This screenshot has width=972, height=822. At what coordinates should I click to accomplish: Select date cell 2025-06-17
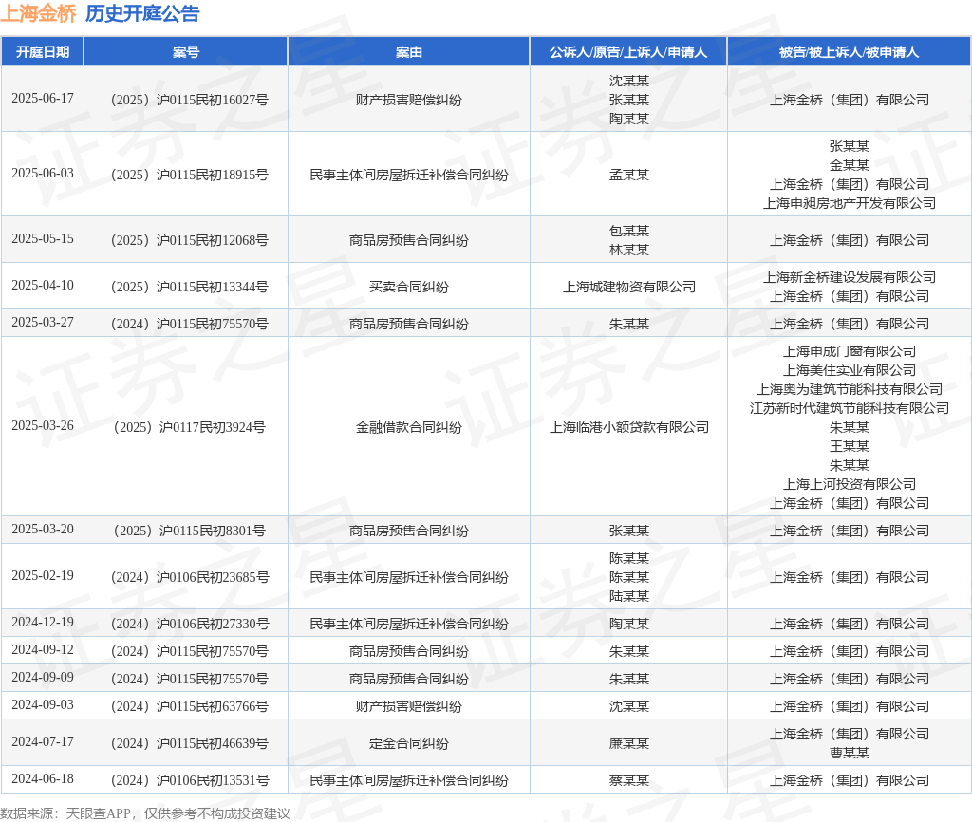coord(42,99)
